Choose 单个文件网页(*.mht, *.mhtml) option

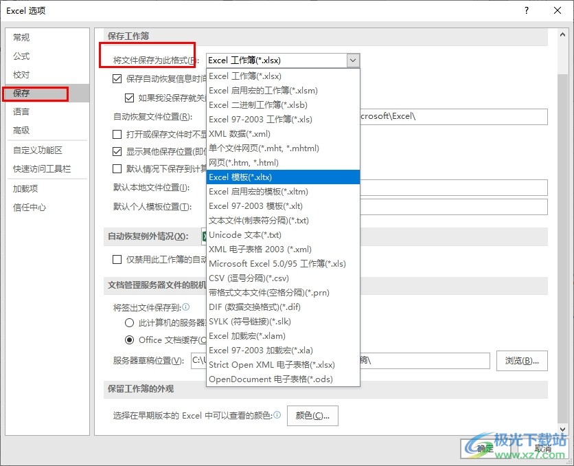coord(283,148)
